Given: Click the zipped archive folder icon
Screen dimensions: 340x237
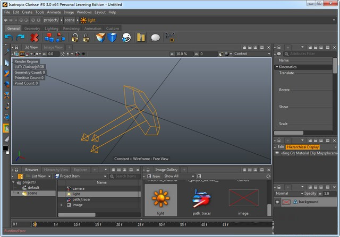Looking at the screenshot, I should pos(141,38).
